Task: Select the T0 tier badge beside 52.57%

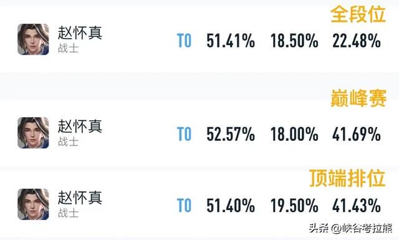Action: (x=185, y=134)
